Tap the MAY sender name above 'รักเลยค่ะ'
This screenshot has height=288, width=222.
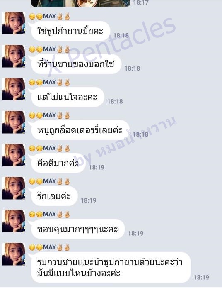tap(50, 181)
